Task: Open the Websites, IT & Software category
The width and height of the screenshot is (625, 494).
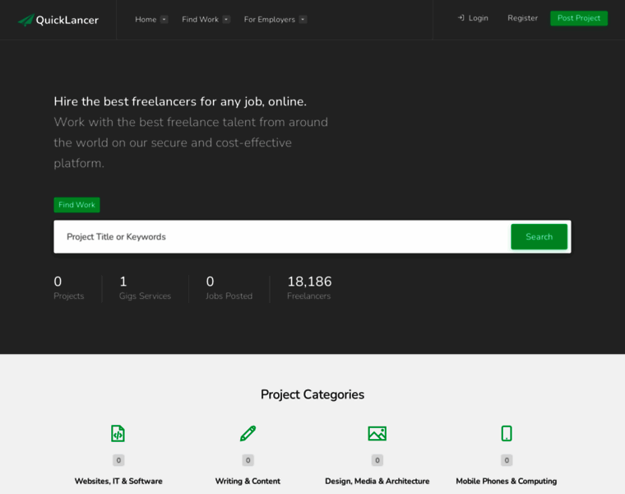Action: point(118,481)
